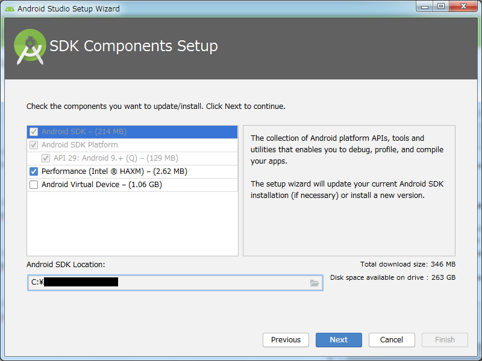Cancel the setup wizard
Screen dimensions: 482x361
[392, 340]
